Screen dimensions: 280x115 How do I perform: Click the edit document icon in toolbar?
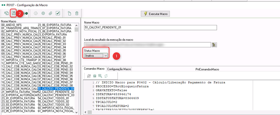6,13
